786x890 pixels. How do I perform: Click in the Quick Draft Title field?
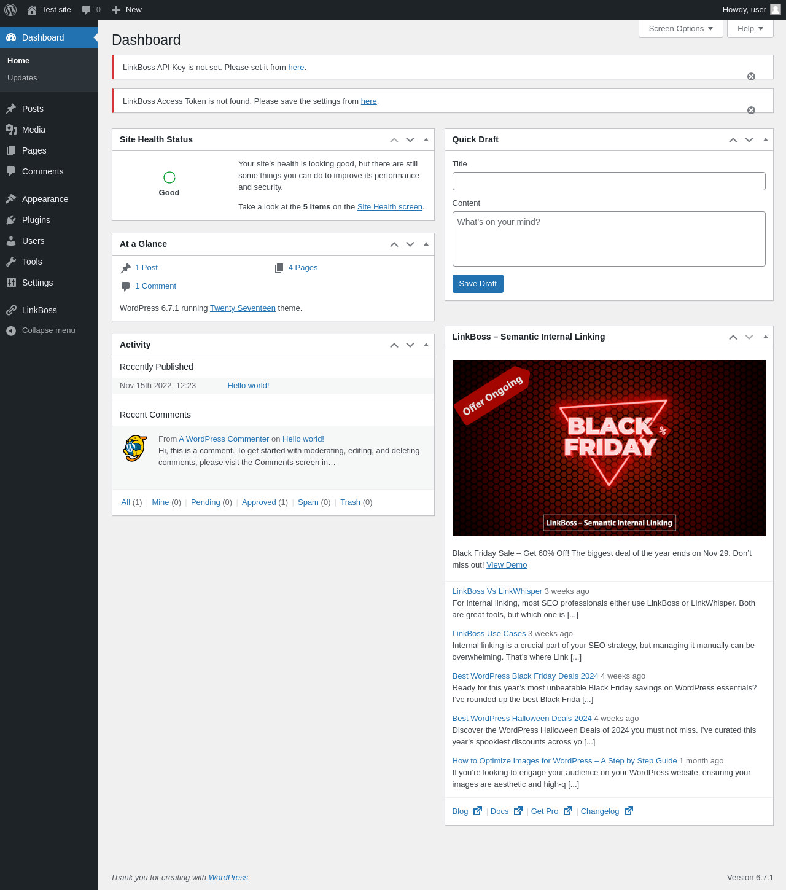point(609,181)
